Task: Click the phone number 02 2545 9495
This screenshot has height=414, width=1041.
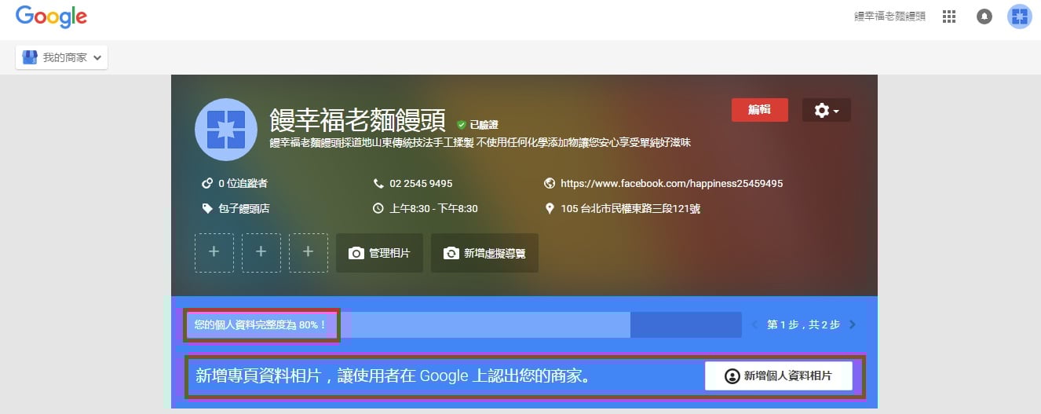Action: coord(421,184)
